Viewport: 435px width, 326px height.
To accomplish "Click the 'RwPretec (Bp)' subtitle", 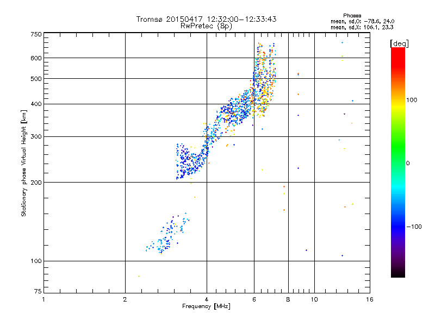I will coord(207,26).
